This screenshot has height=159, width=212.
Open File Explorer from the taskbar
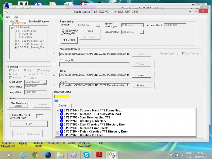pos(60,155)
